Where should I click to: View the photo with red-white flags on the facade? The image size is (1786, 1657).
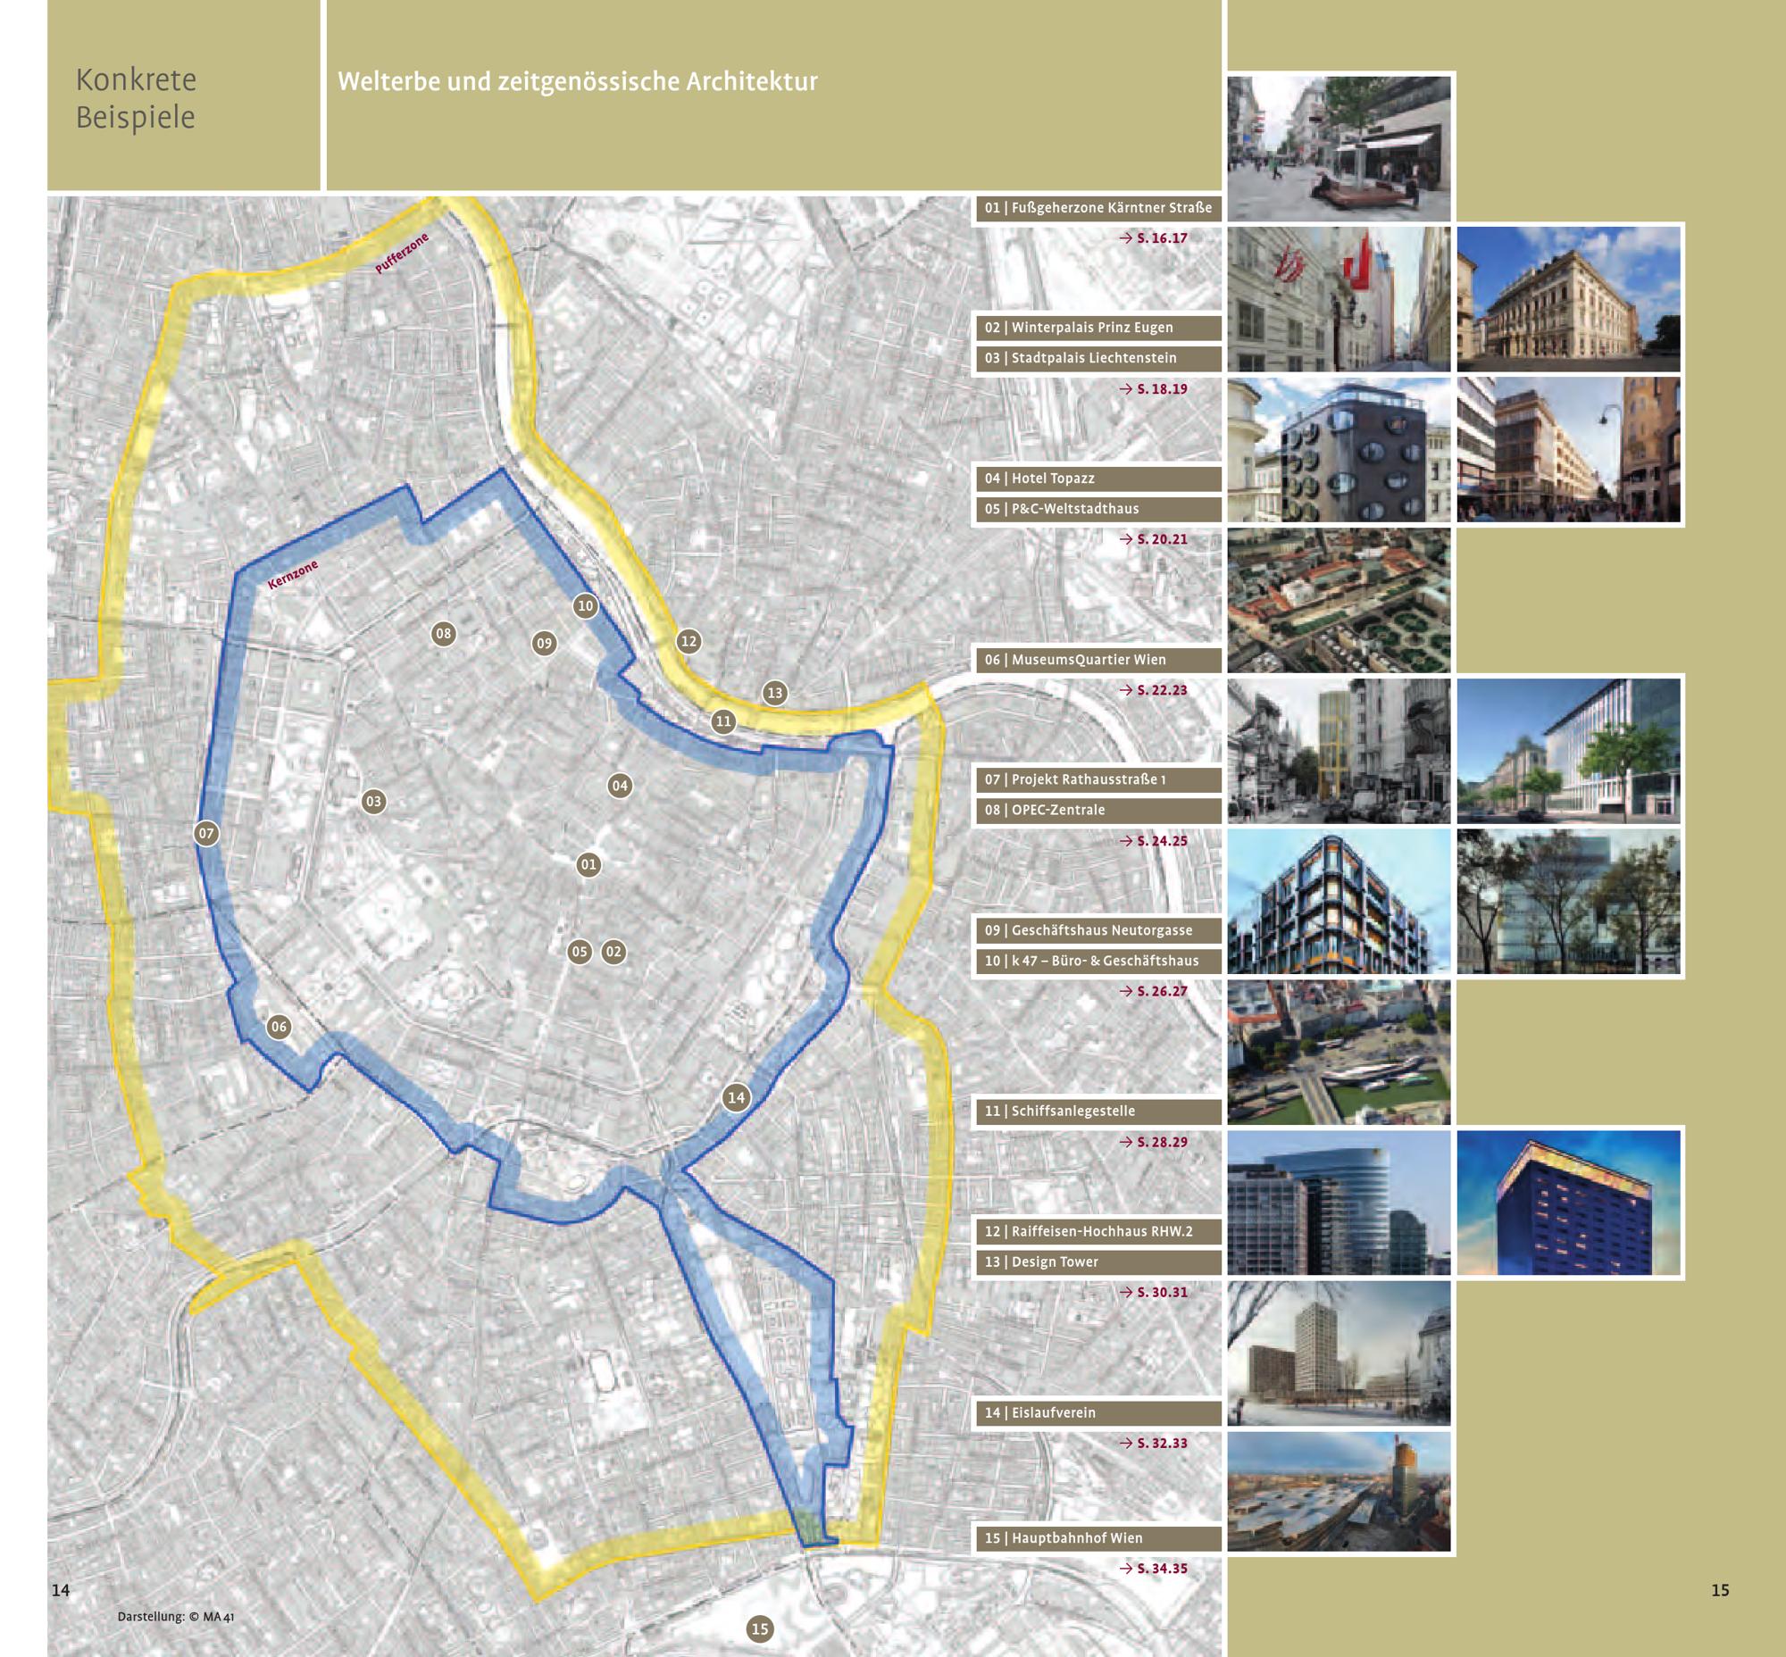click(x=1339, y=299)
